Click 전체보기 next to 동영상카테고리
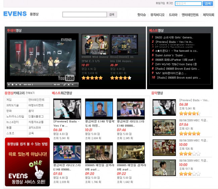 click(x=30, y=93)
